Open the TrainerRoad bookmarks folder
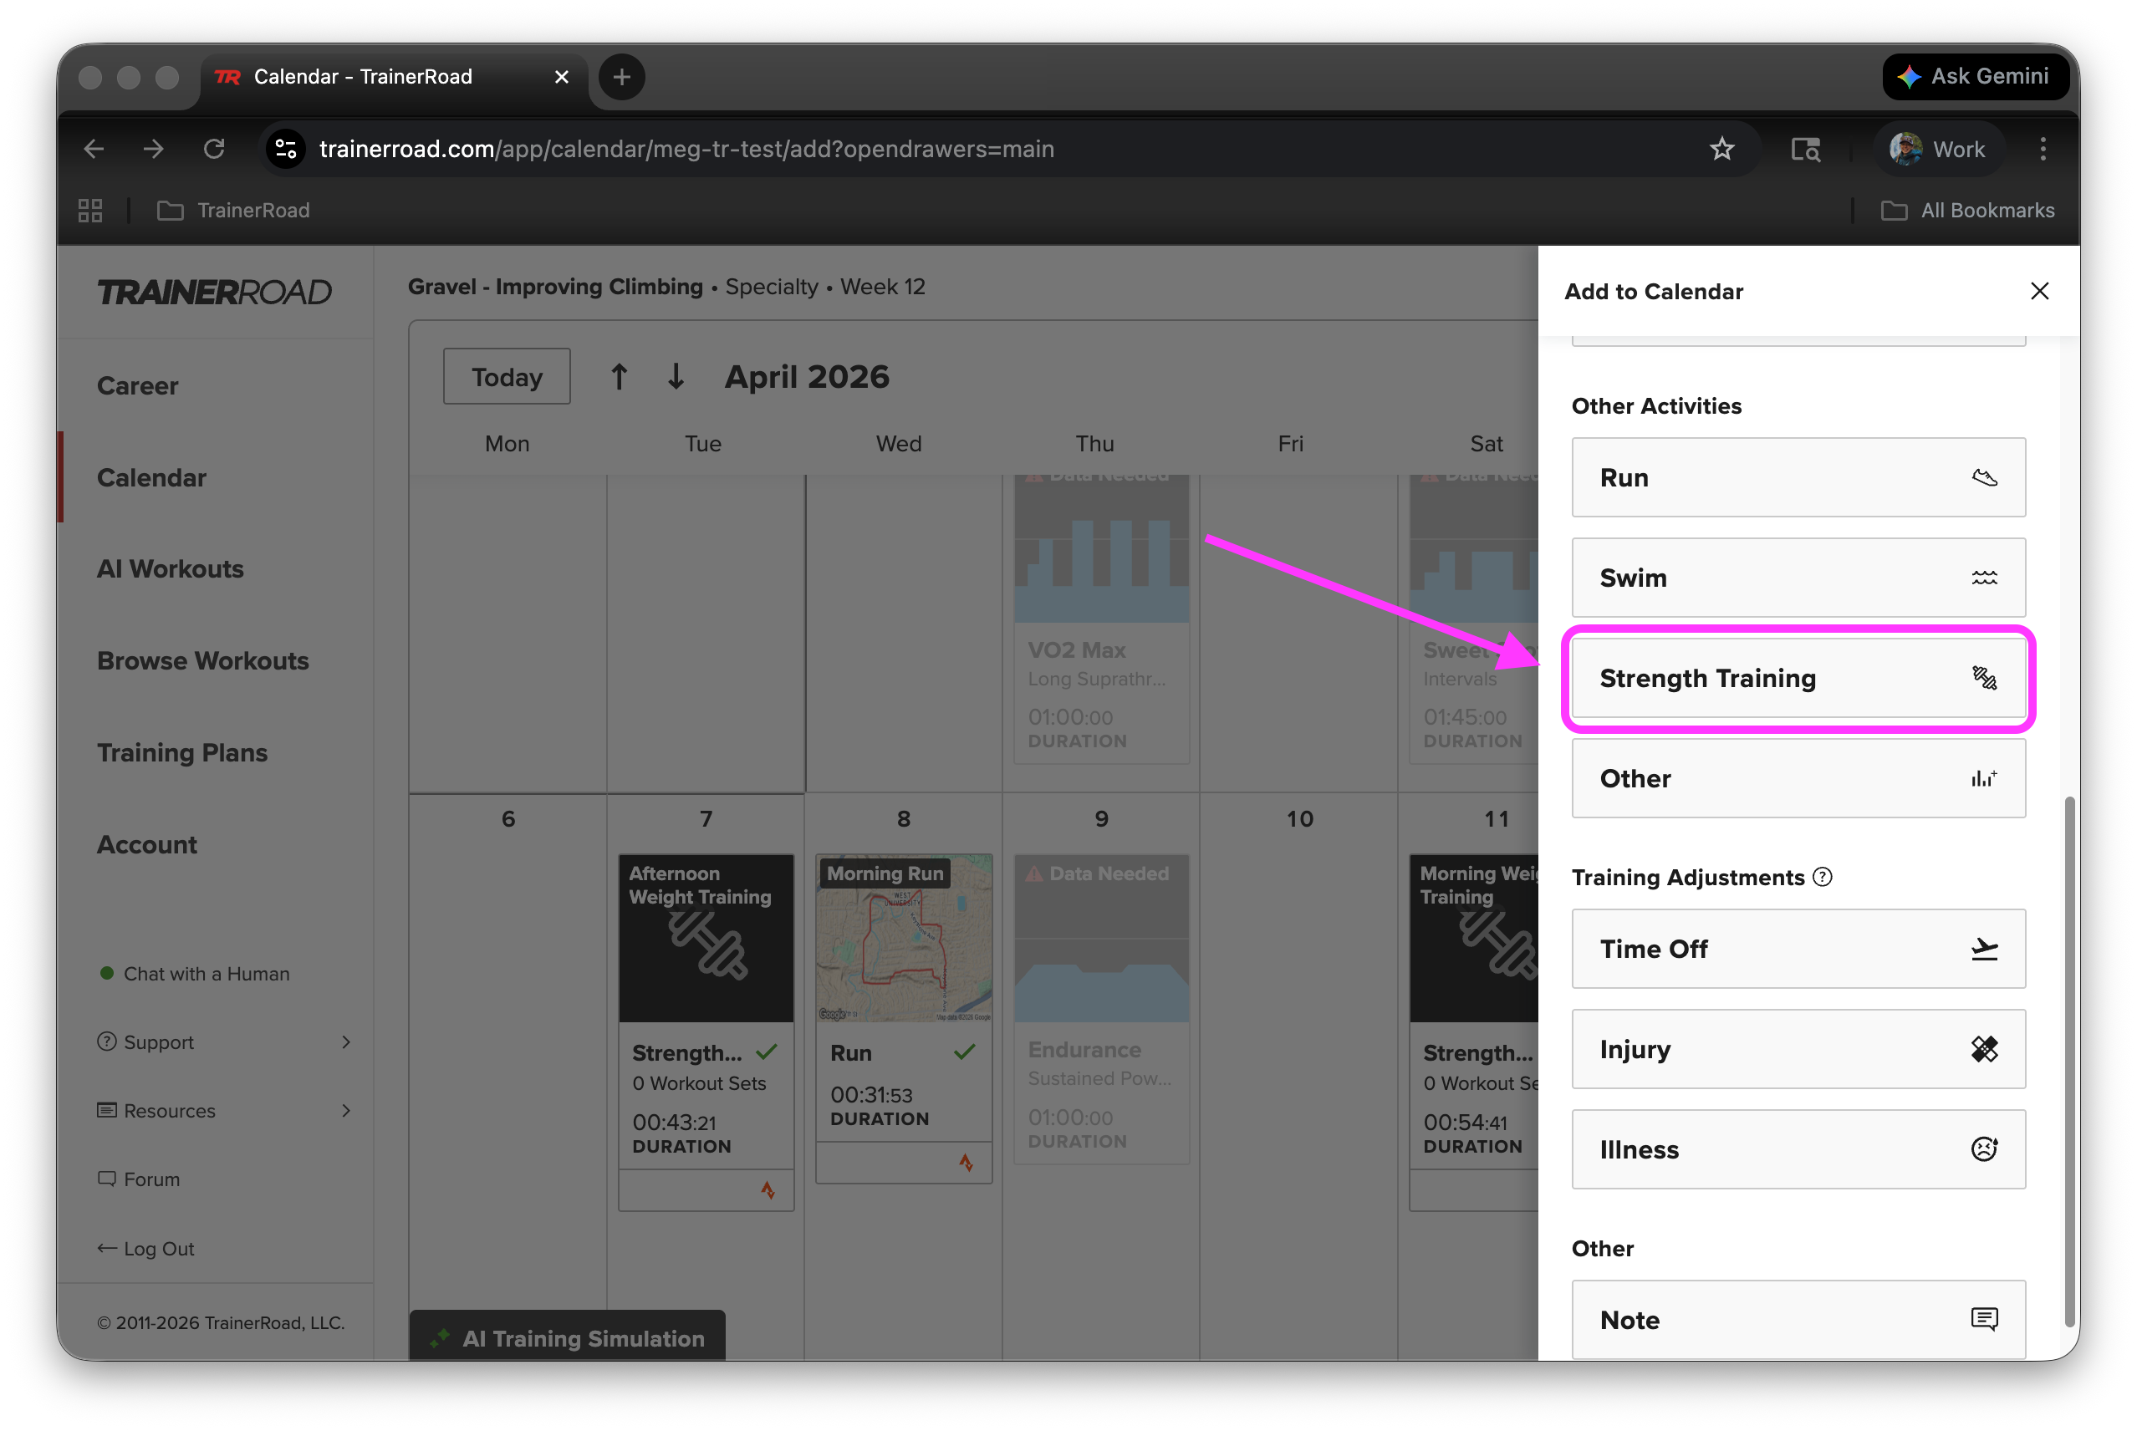This screenshot has width=2137, height=1431. (234, 211)
